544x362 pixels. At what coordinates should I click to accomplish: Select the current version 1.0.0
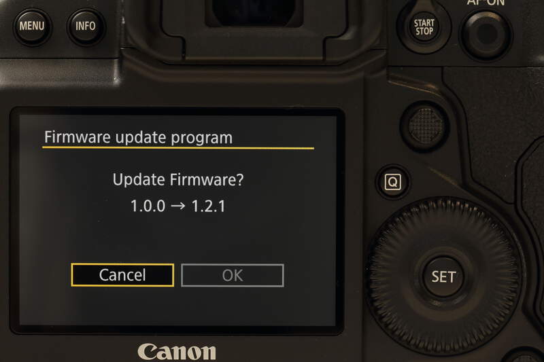point(148,206)
